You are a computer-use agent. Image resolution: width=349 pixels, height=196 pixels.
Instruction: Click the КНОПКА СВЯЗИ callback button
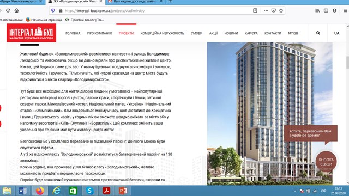pyautogui.click(x=326, y=162)
